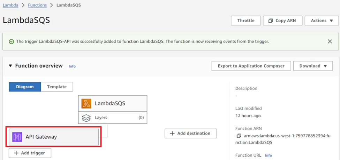340x160 pixels.
Task: Click the LambdaSQS page heading
Action: pyautogui.click(x=26, y=20)
